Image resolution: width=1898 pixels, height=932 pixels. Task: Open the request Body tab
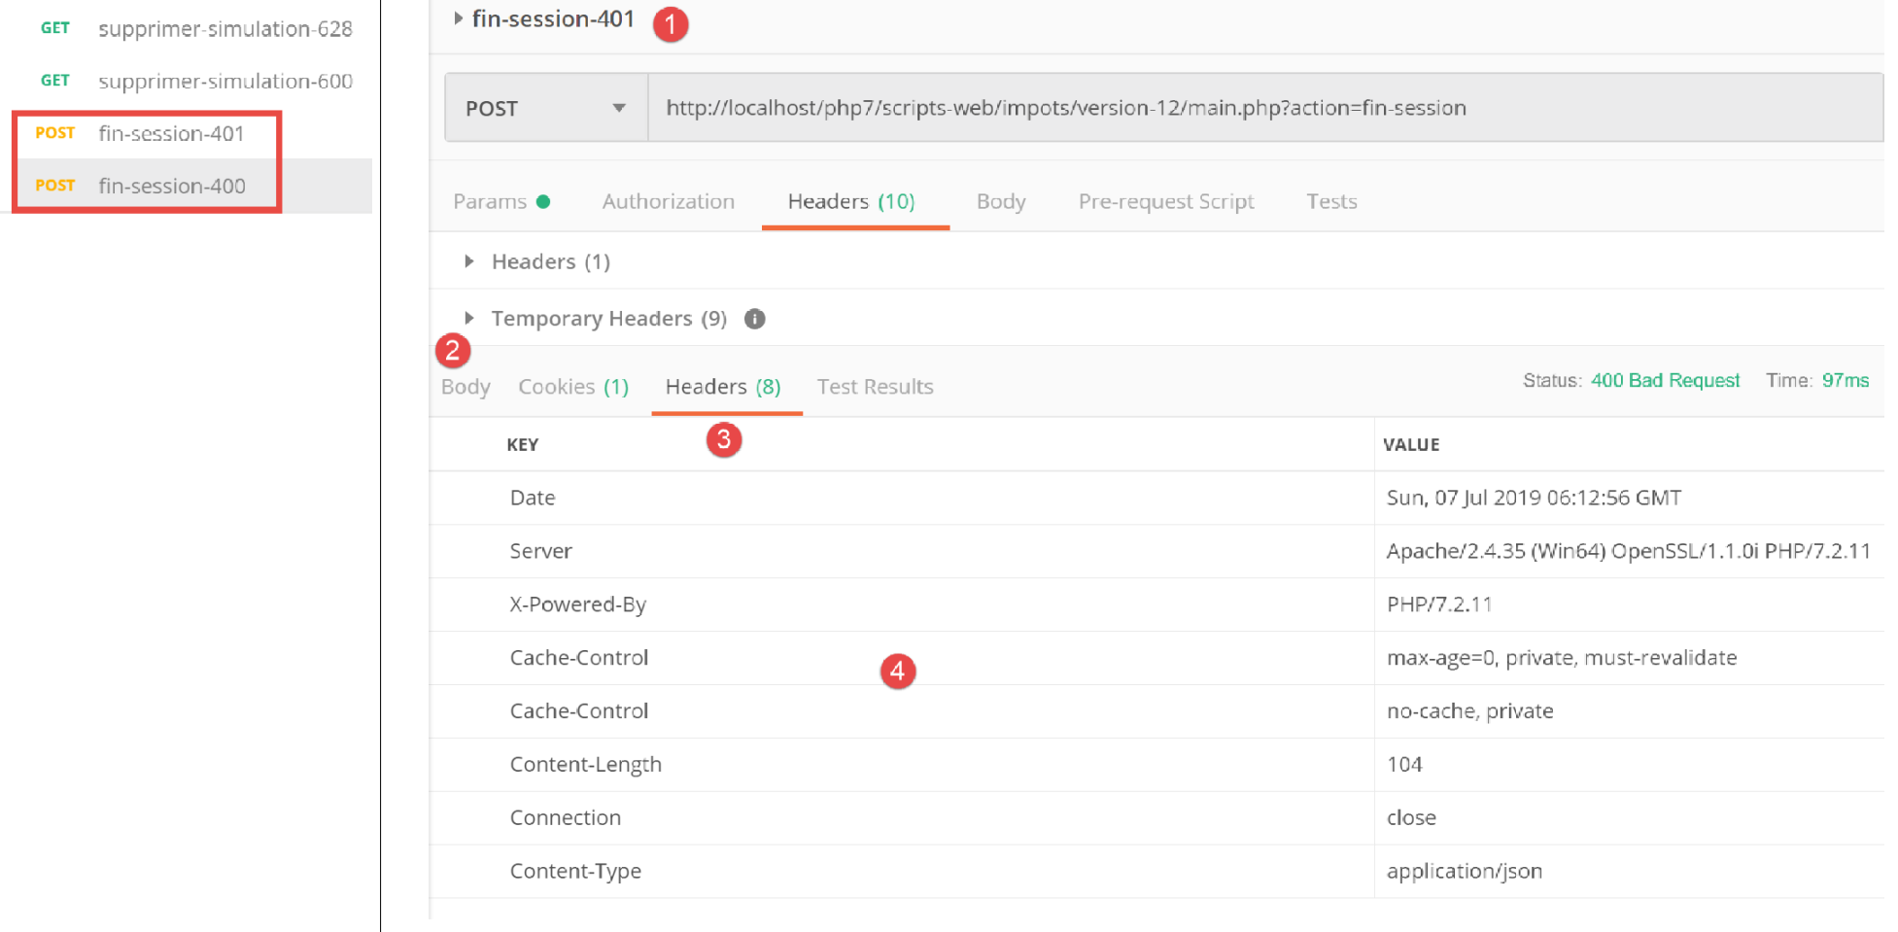[x=1000, y=201]
